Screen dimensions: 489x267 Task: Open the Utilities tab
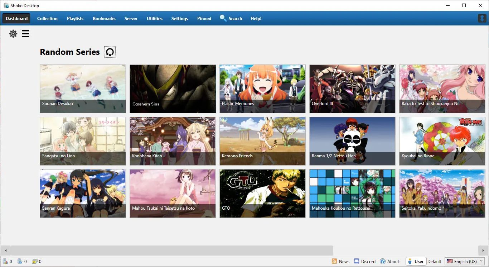point(155,18)
